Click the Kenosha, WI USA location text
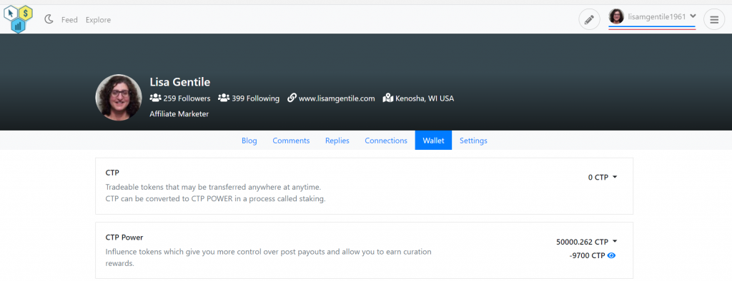732x281 pixels. tap(425, 98)
